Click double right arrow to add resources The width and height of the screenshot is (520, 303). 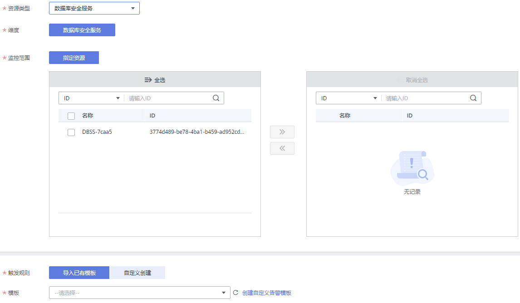pos(282,132)
